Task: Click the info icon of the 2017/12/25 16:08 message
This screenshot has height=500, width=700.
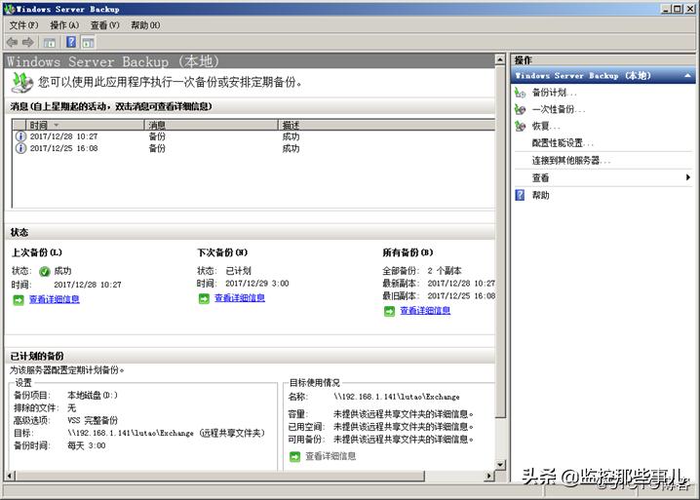Action: [x=20, y=148]
